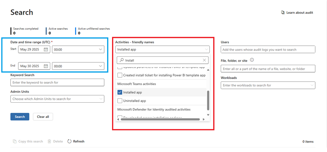Click the Learn about audit book icon
This screenshot has width=327, height=152.
(283, 13)
